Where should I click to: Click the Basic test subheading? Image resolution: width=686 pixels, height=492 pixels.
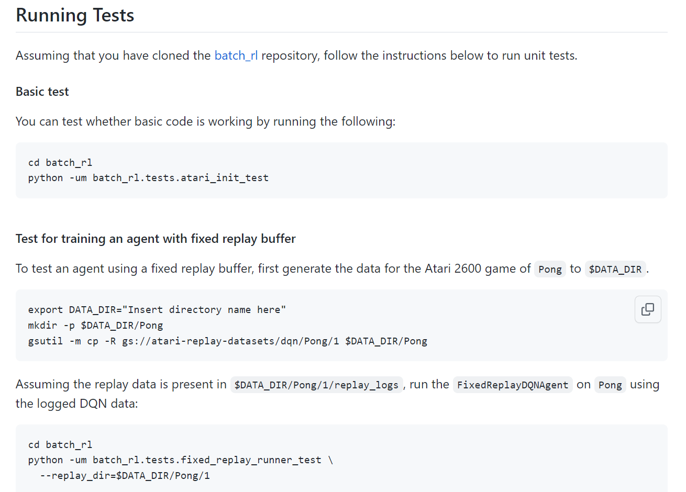coord(42,92)
